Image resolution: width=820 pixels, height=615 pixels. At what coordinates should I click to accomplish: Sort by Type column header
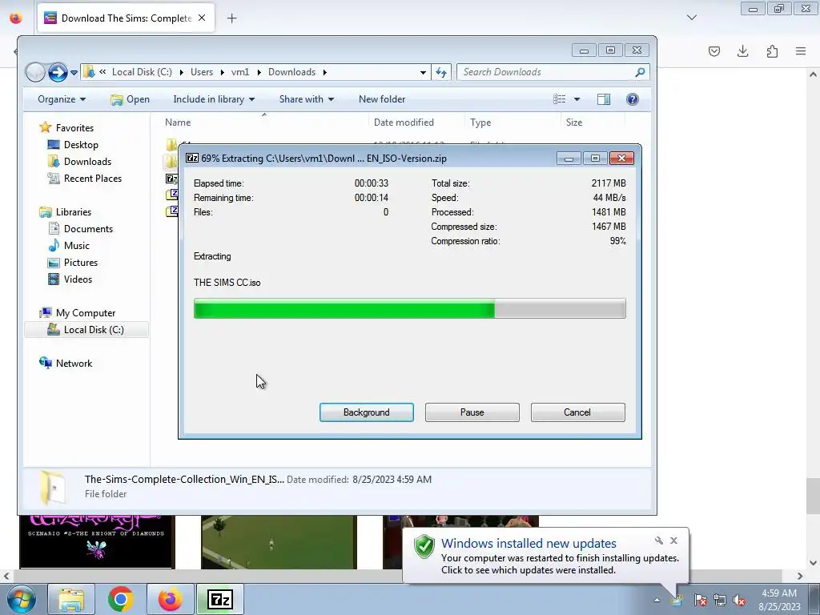pyautogui.click(x=480, y=123)
